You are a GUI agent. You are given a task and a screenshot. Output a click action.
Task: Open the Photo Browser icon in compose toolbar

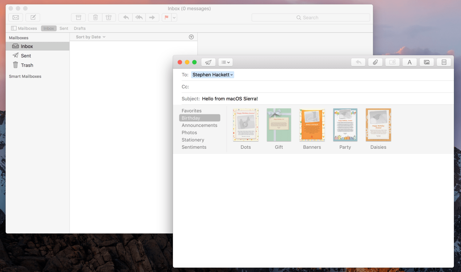(427, 62)
